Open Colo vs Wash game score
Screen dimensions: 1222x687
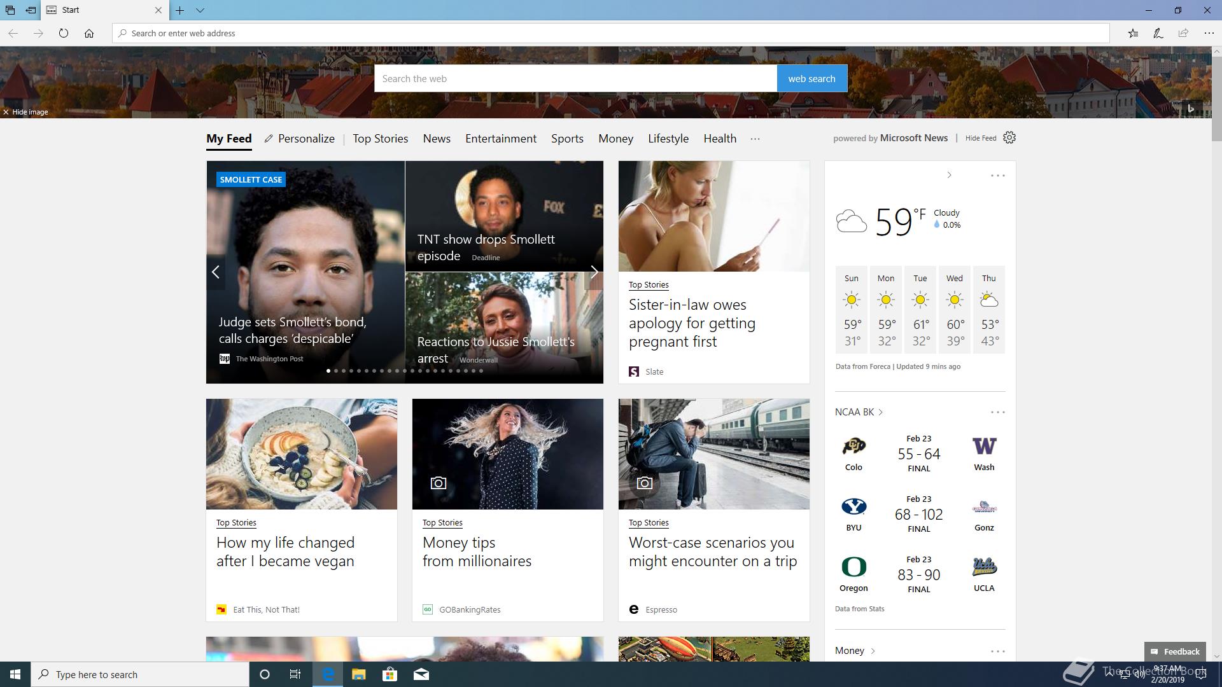point(919,454)
